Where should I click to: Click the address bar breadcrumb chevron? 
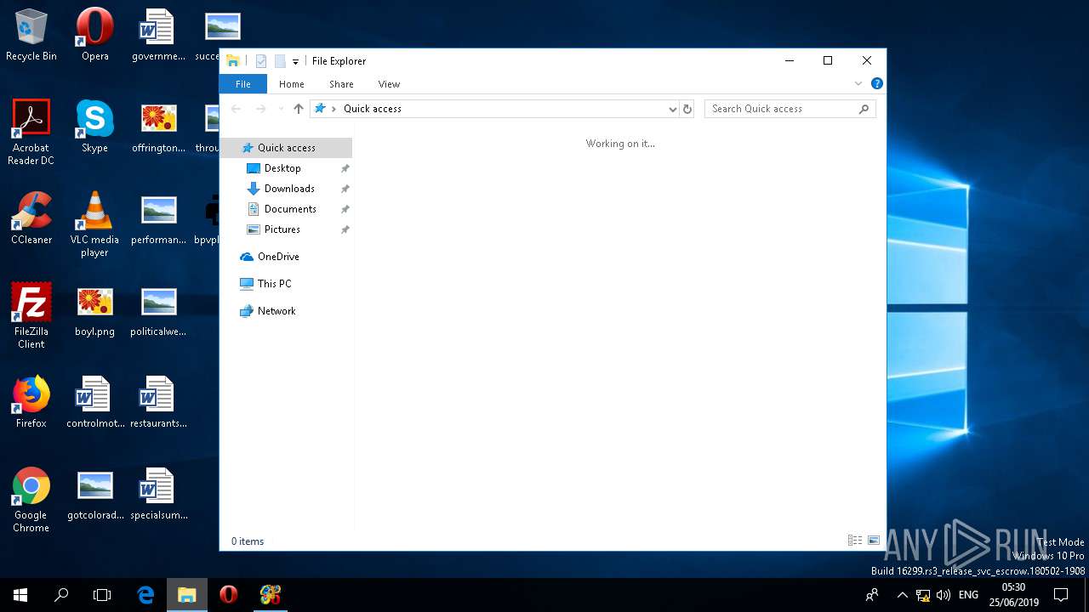pos(334,109)
